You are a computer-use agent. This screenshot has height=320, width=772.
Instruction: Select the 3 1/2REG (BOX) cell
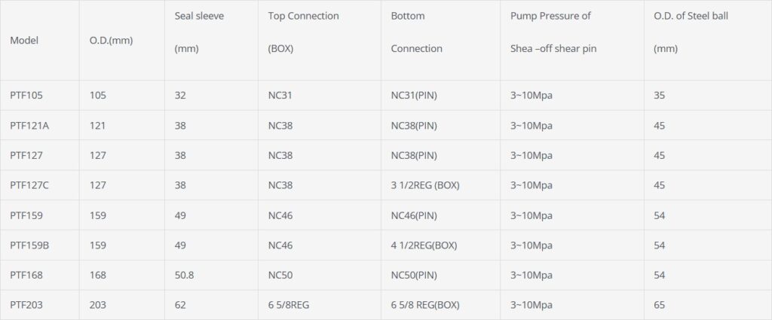pos(425,185)
